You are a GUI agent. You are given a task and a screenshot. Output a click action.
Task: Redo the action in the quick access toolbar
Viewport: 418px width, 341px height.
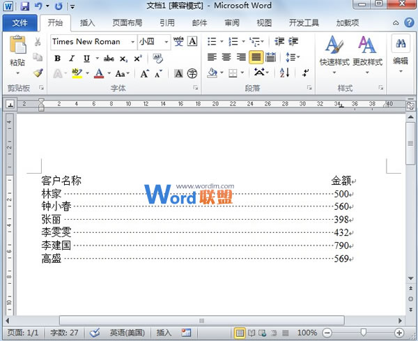(59, 6)
